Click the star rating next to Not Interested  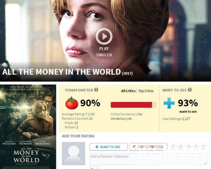(188, 147)
